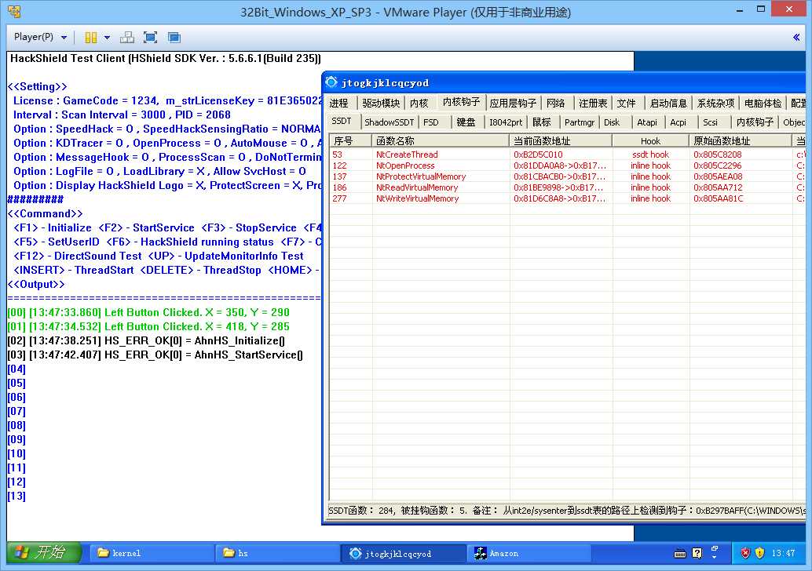Click the keyboard icon in the taskbar

point(680,554)
